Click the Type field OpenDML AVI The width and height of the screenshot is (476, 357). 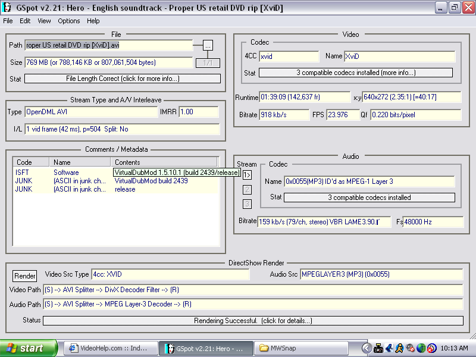tap(91, 112)
